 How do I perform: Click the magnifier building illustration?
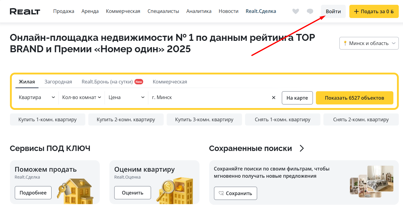click(x=175, y=190)
